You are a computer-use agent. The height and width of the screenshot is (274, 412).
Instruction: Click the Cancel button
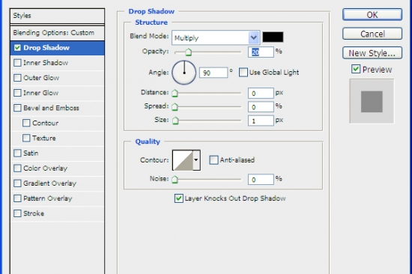pos(372,34)
